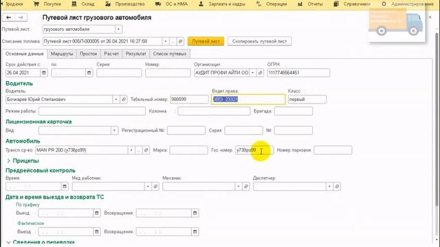Click the yellow Путевой лист button
The height and width of the screenshot is (247, 440).
tap(206, 41)
